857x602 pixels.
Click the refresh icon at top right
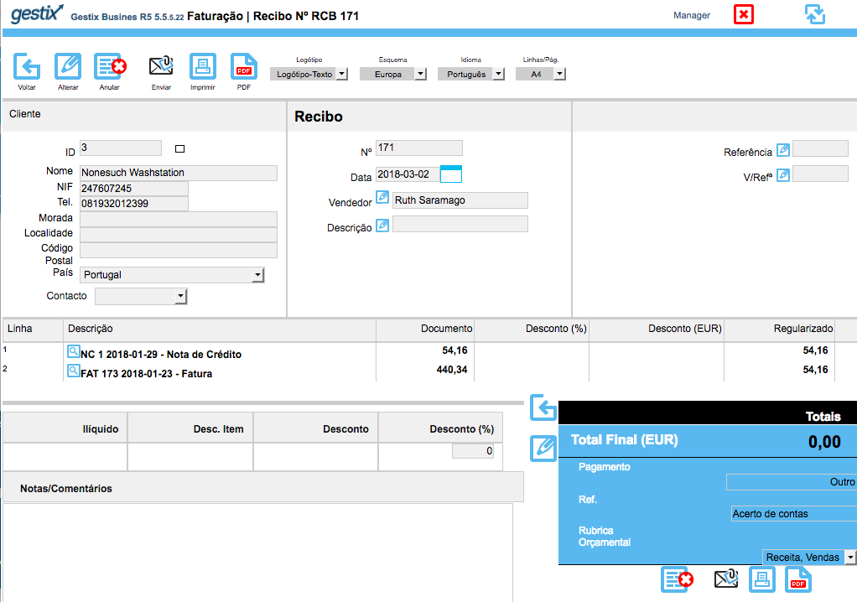815,14
